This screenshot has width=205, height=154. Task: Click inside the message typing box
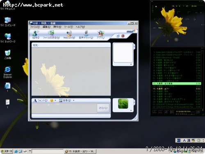coord(64,108)
